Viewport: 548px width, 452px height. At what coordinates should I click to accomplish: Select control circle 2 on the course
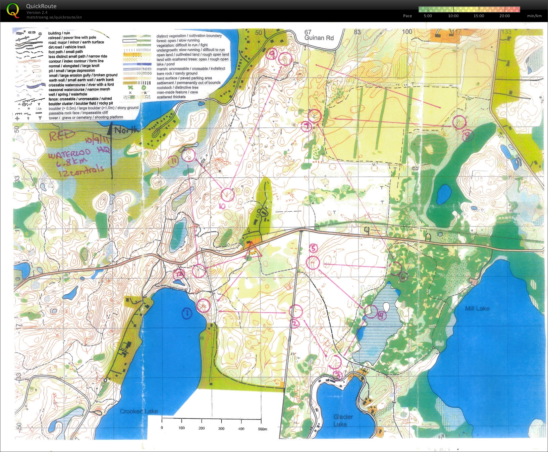click(295, 311)
